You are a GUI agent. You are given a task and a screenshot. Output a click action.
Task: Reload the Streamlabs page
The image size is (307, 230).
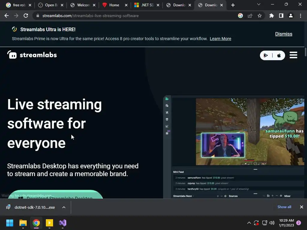(x=26, y=16)
